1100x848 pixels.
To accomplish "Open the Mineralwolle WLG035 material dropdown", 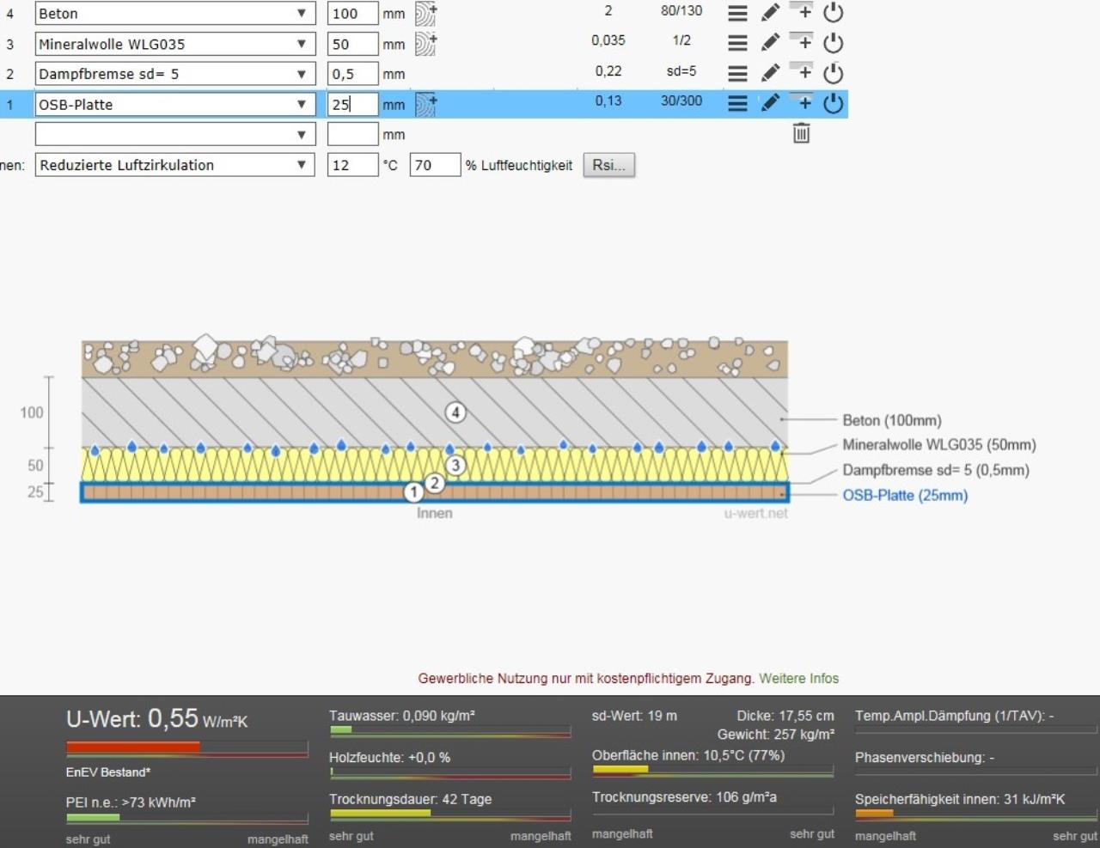I will pos(175,44).
